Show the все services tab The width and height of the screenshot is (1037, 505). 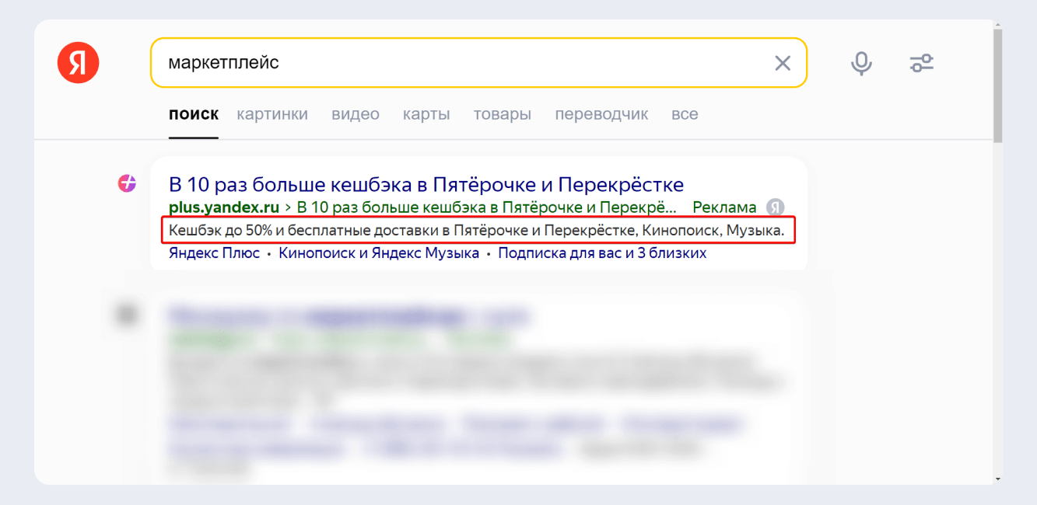(685, 114)
